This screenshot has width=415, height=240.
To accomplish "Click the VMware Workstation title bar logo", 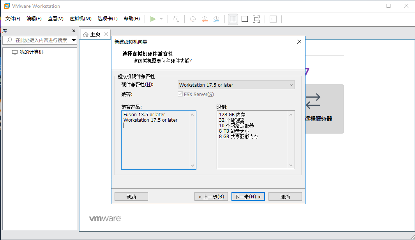I will [7, 6].
